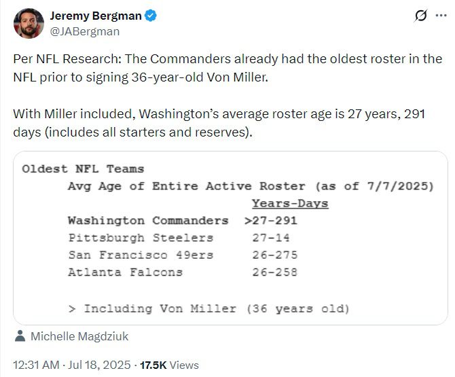This screenshot has width=455, height=377.
Task: Click the Washington Commanders row in image
Action: click(182, 221)
